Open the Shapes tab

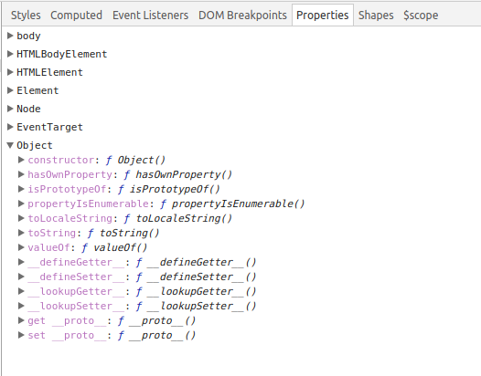click(376, 15)
